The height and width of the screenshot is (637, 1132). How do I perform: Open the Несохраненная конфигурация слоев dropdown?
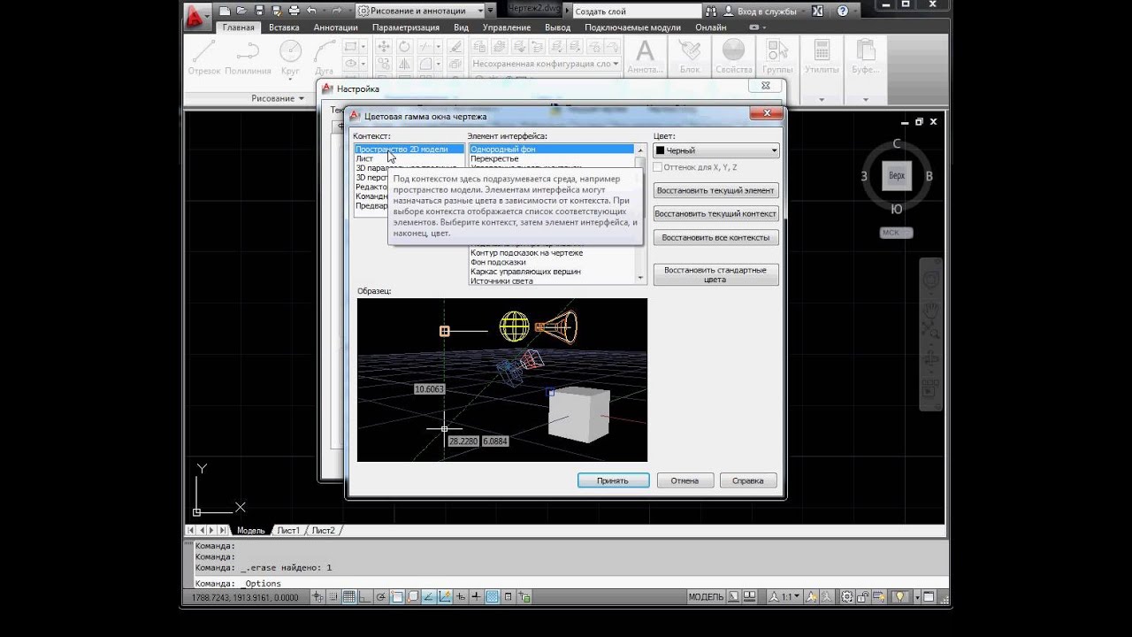[544, 64]
